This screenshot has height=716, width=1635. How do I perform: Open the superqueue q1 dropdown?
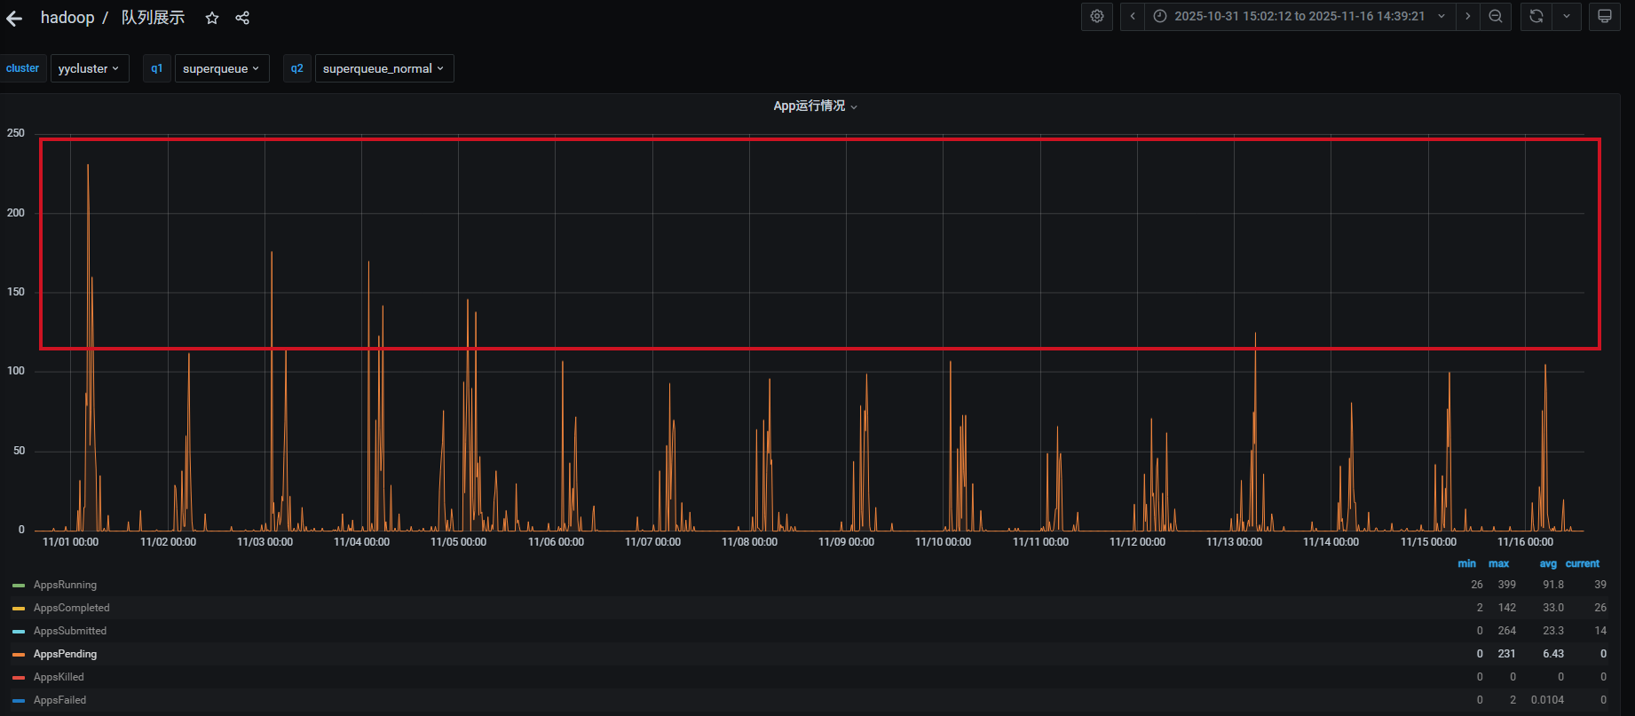coord(221,68)
